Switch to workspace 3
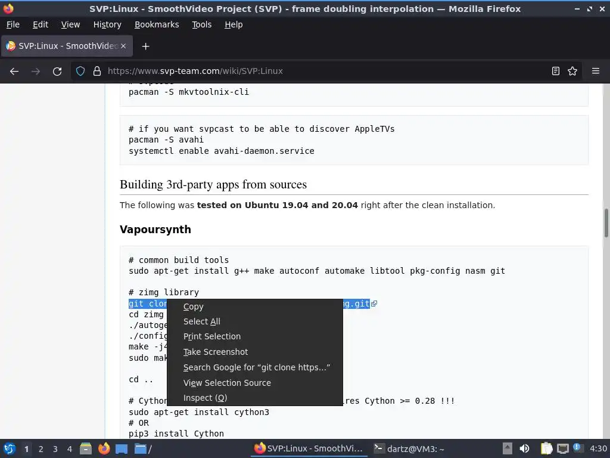The width and height of the screenshot is (610, 458). point(55,449)
